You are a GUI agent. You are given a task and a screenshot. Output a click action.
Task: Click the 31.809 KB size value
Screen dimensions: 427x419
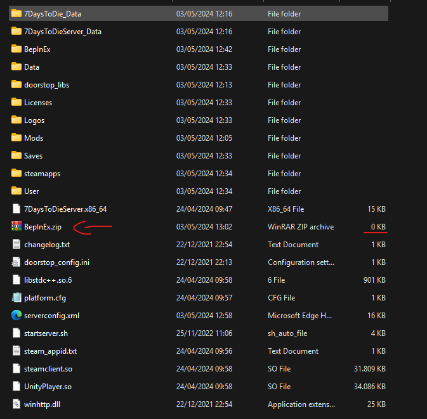370,369
